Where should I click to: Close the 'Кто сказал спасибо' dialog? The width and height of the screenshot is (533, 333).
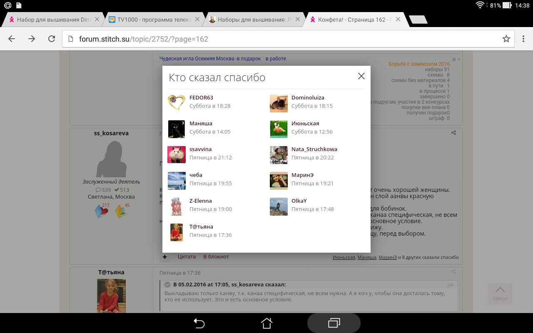click(x=361, y=76)
